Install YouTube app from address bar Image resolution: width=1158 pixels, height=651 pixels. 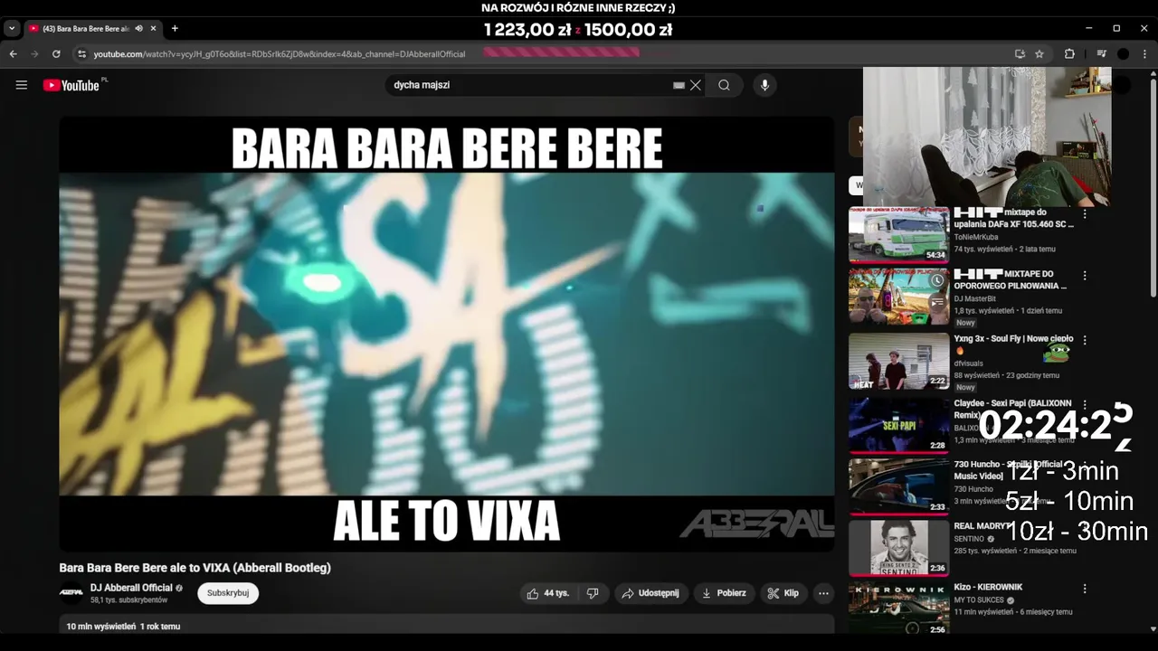pos(1020,54)
